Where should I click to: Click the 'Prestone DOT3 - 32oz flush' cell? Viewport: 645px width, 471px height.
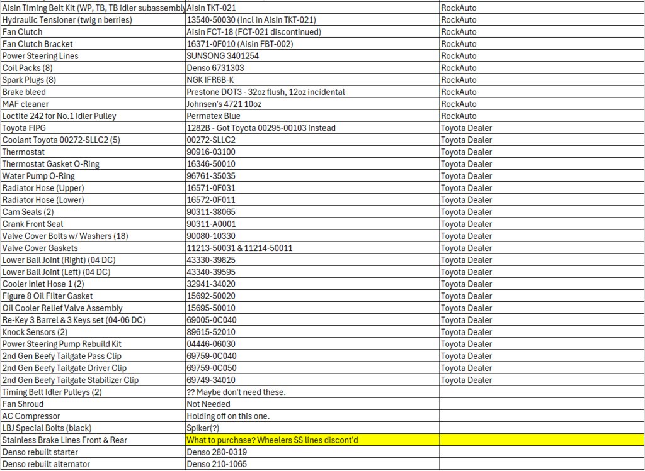click(x=312, y=92)
